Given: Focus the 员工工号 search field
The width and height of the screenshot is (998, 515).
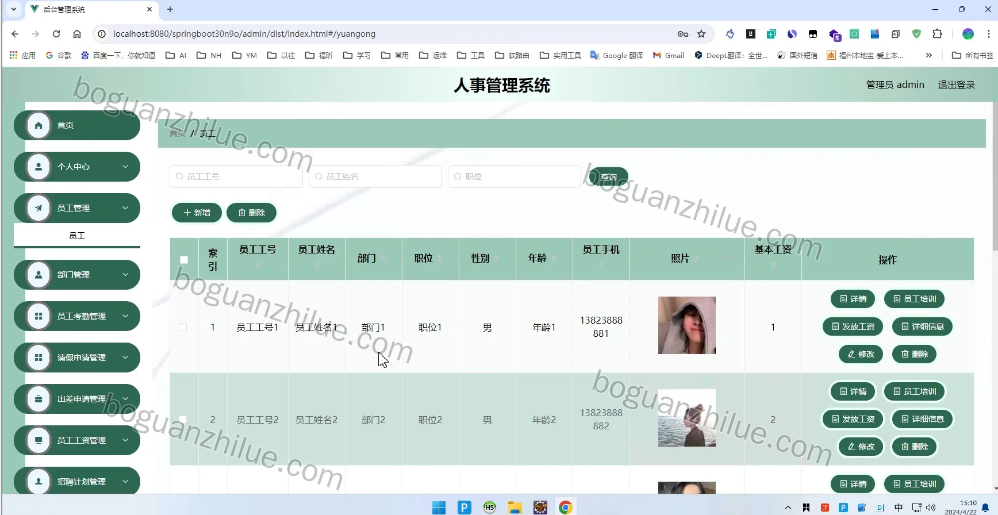Looking at the screenshot, I should 236,176.
